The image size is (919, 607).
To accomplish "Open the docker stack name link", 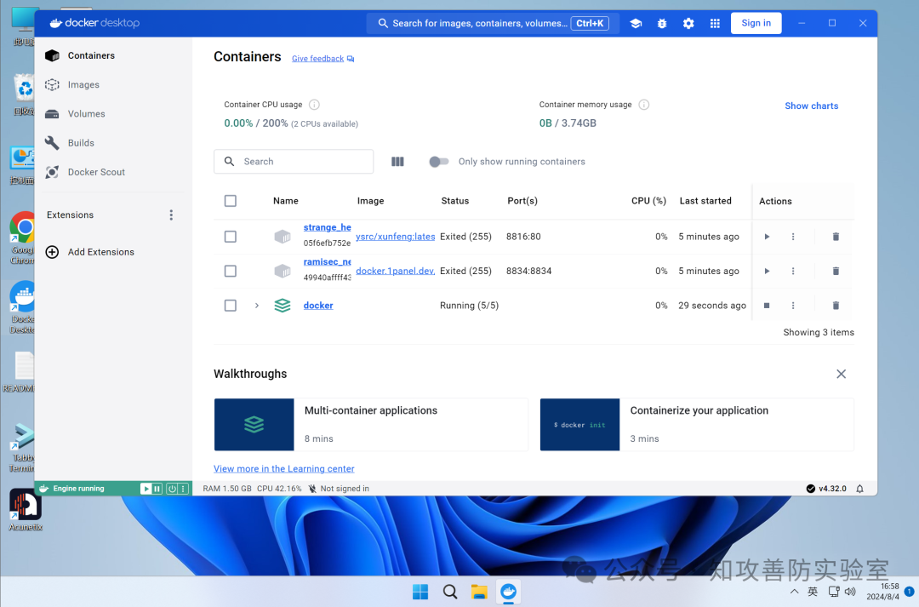I will (318, 306).
